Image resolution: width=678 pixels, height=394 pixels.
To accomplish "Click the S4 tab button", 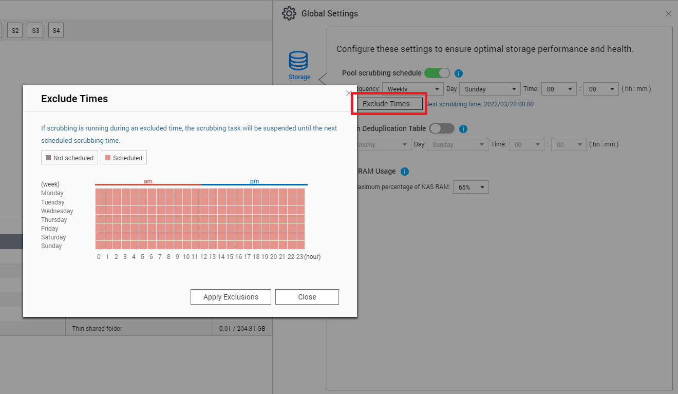I will click(x=56, y=31).
